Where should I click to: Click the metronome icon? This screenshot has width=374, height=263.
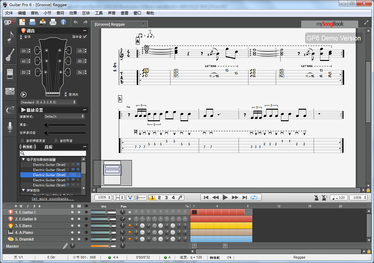[x=317, y=198]
